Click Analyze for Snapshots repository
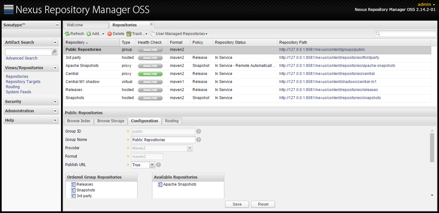The height and width of the screenshot is (213, 439). 150,98
